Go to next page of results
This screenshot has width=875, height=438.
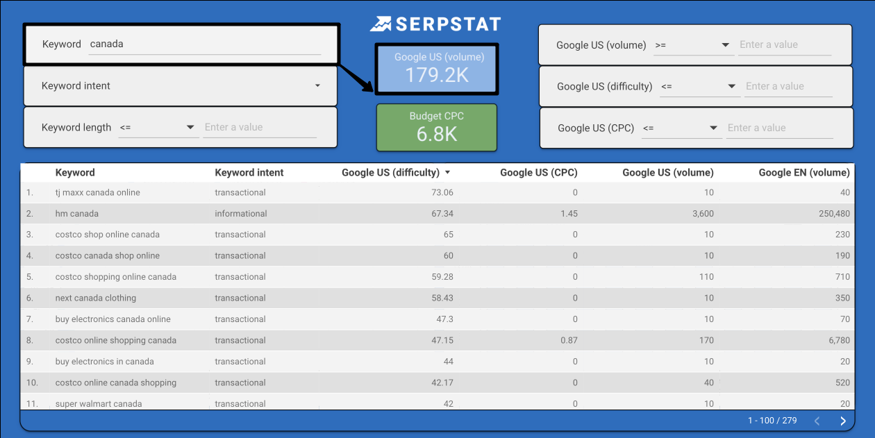843,421
